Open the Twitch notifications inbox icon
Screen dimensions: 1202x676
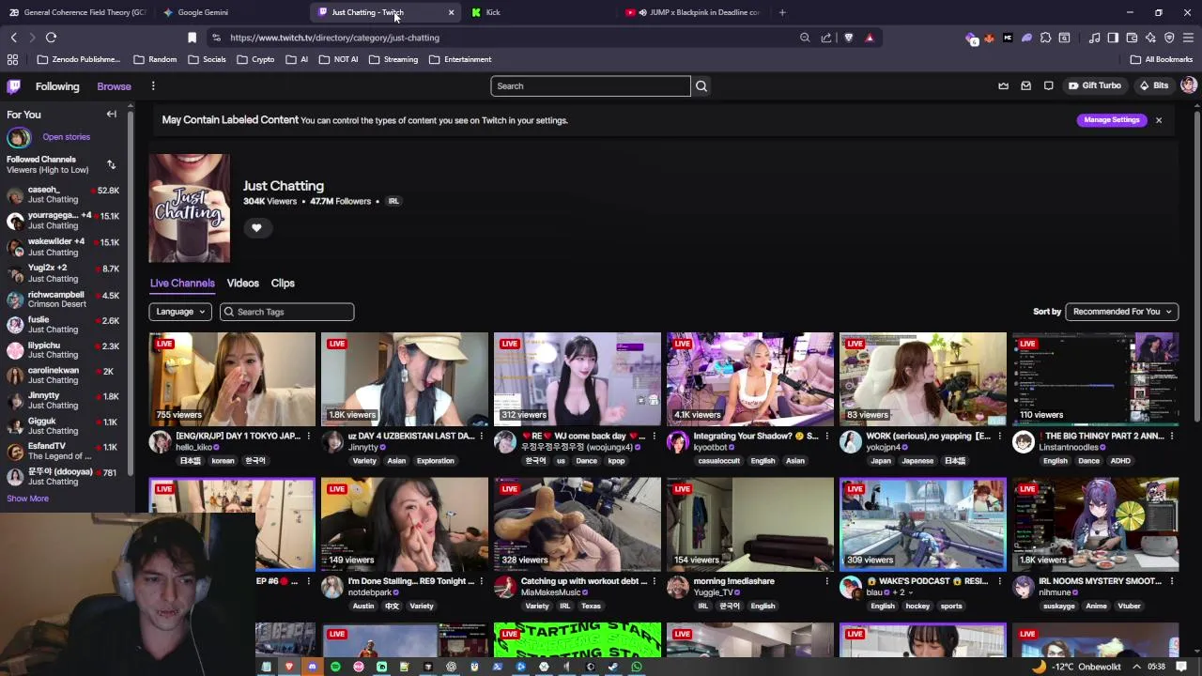click(1025, 86)
